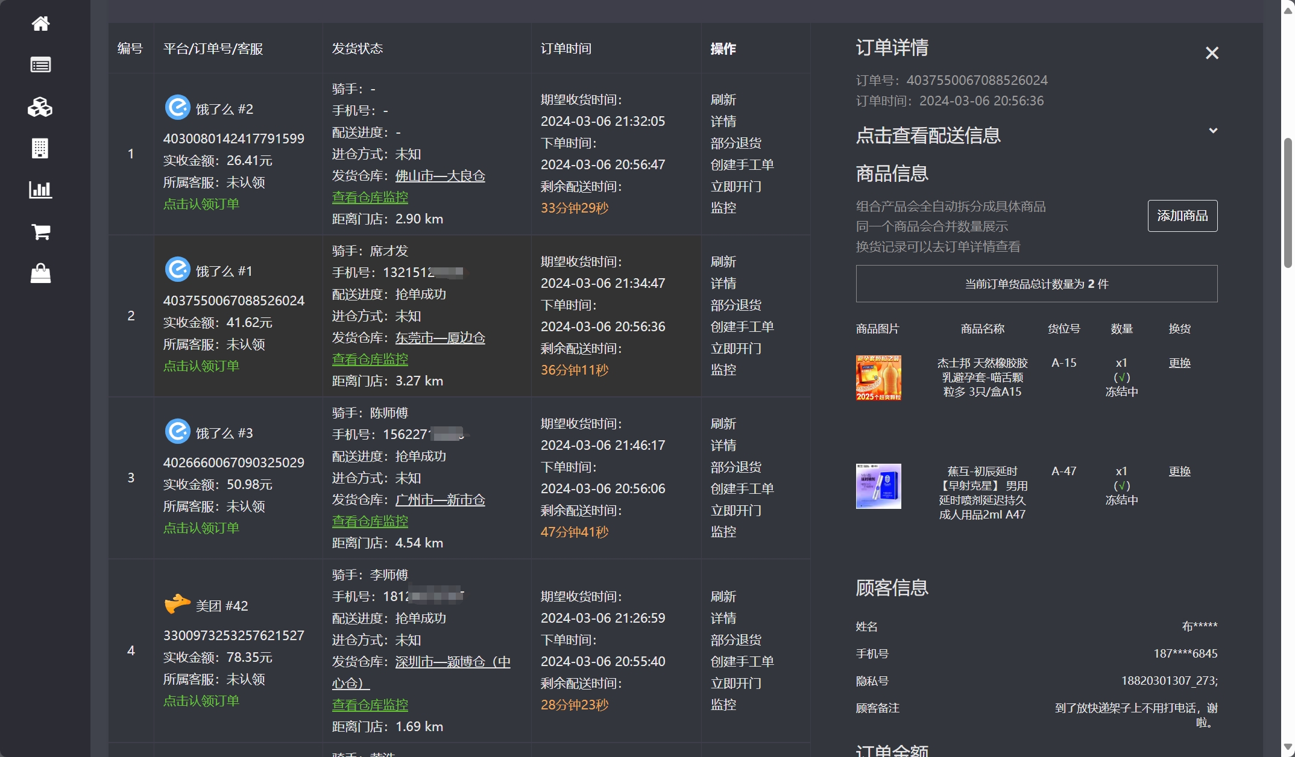
Task: Claim order 4037550067088526024 via 点击认领订单
Action: click(x=201, y=366)
